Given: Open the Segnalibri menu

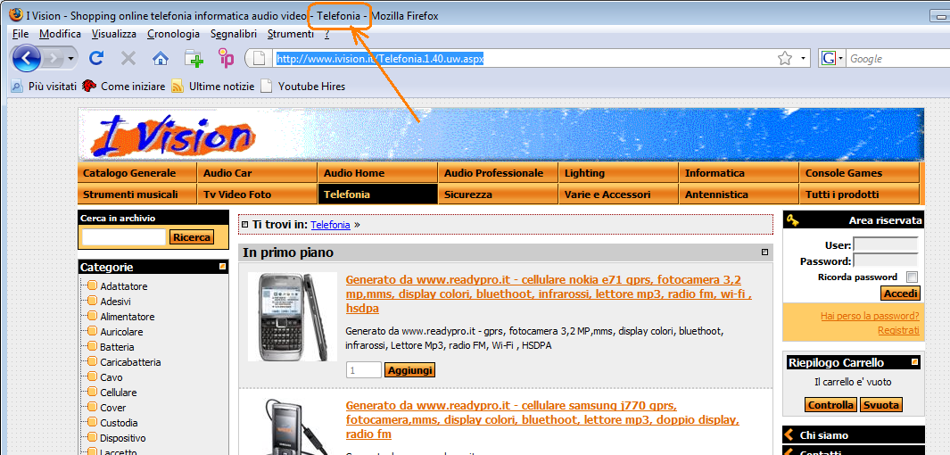Looking at the screenshot, I should point(233,34).
